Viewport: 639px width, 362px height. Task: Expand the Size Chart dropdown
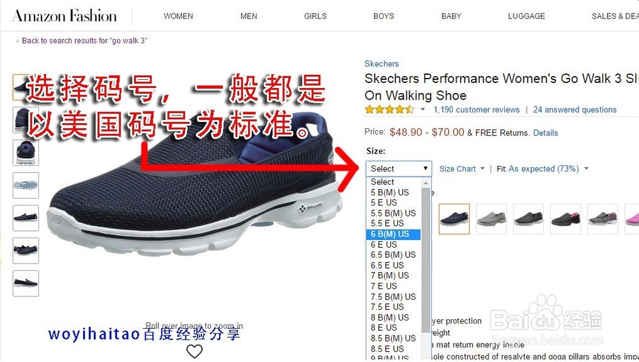pos(462,169)
